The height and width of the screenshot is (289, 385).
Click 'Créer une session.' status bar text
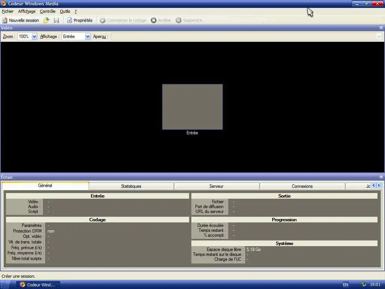(18, 276)
